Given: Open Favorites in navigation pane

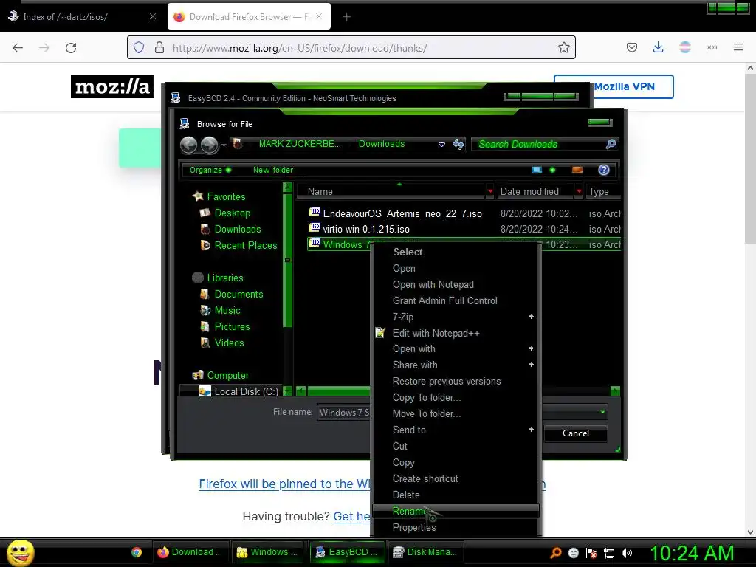Looking at the screenshot, I should click(226, 196).
